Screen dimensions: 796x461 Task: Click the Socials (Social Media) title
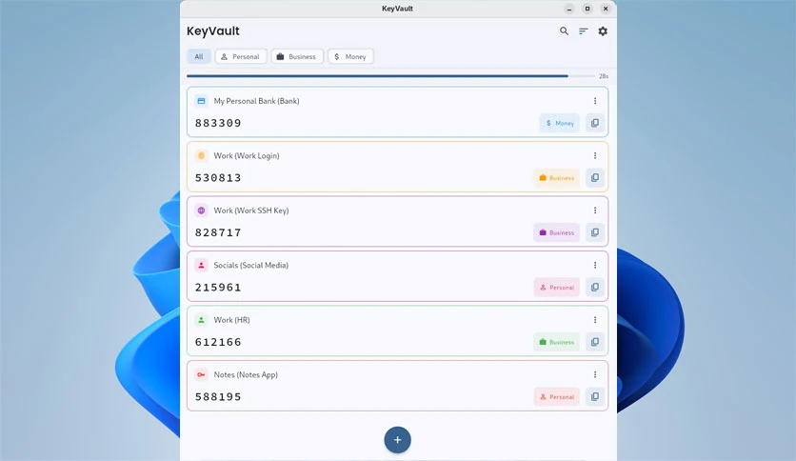250,265
